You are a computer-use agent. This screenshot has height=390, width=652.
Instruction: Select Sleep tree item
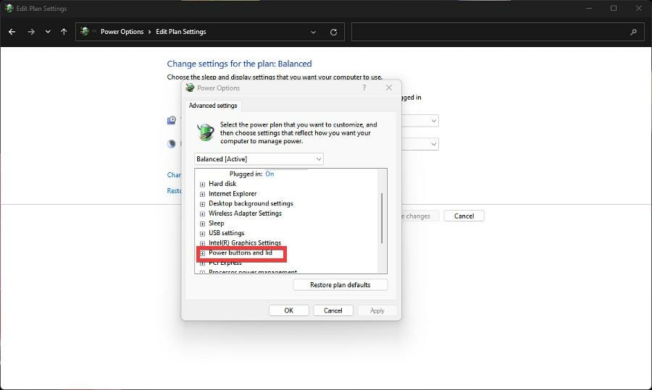[216, 223]
